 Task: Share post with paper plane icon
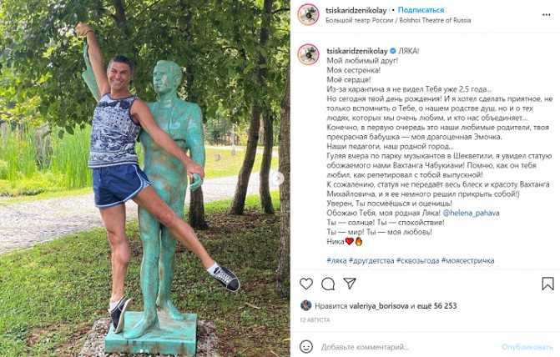point(350,284)
